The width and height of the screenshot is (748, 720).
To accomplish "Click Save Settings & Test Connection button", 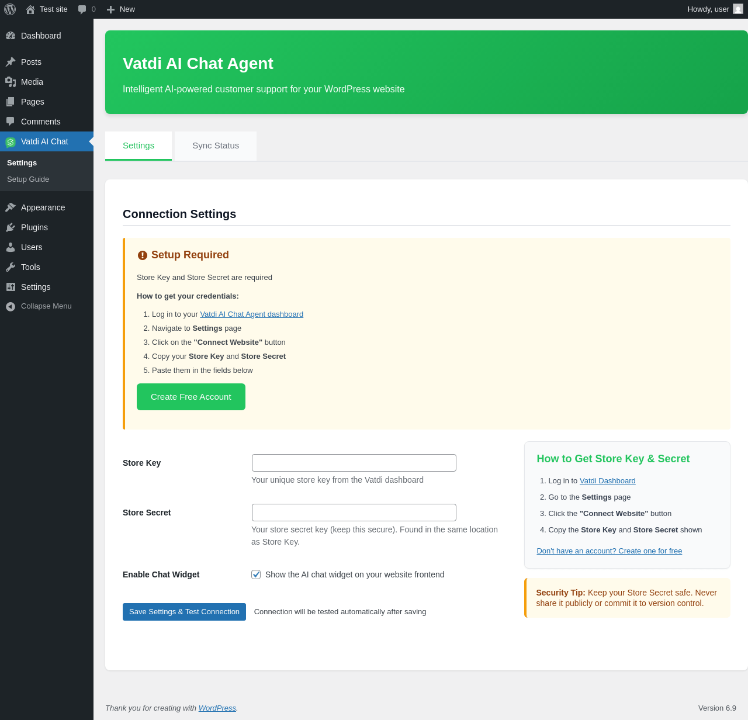I will coord(184,612).
